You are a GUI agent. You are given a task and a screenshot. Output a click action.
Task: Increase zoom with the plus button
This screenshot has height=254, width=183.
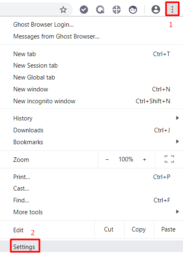point(144,159)
